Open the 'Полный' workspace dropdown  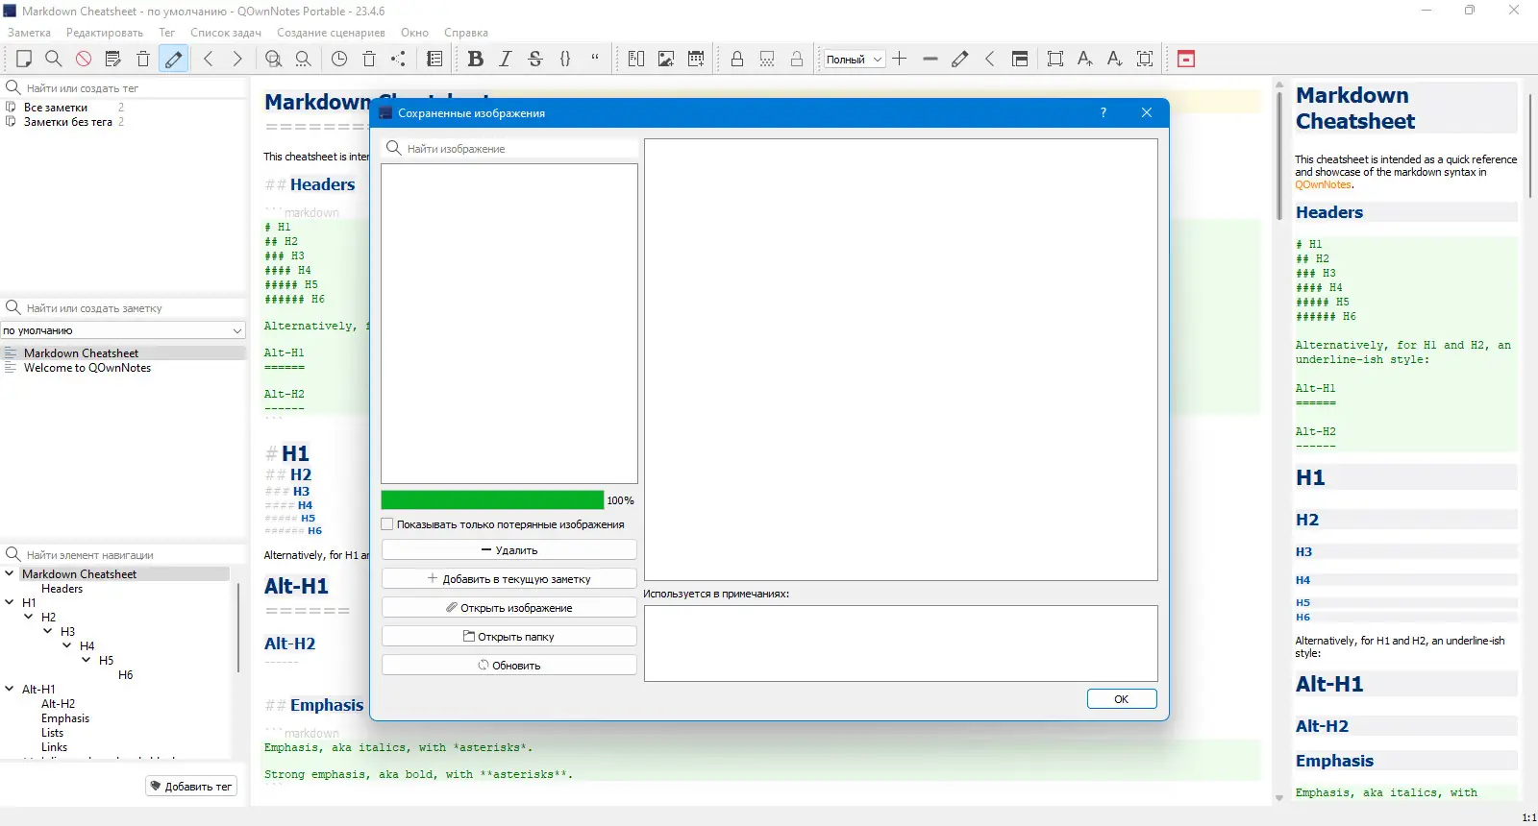click(854, 60)
